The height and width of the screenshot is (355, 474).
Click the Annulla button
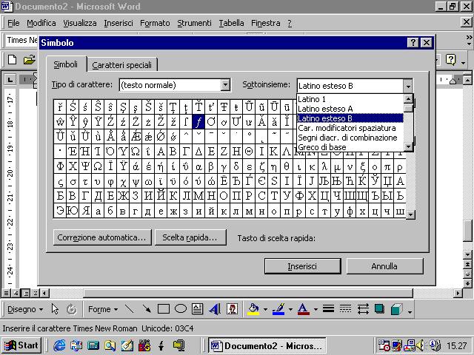[x=384, y=266]
